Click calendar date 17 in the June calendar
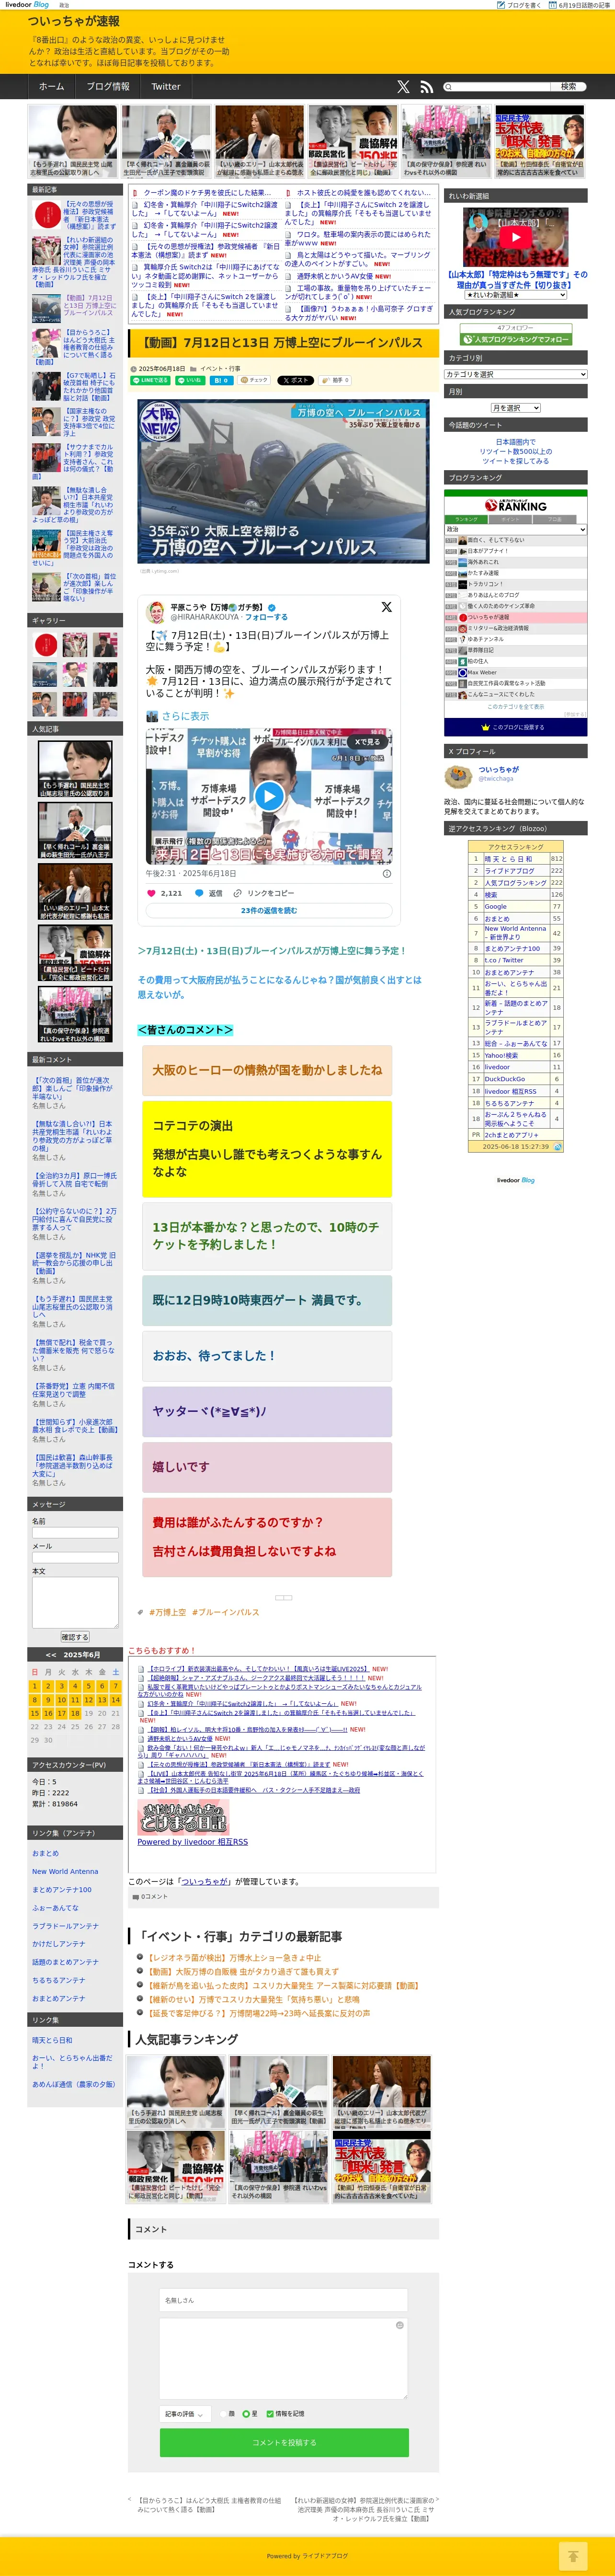Image resolution: width=615 pixels, height=2576 pixels. (61, 1713)
